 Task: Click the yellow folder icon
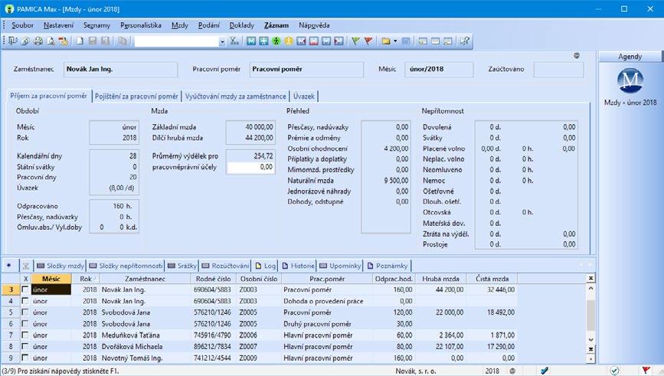386,41
